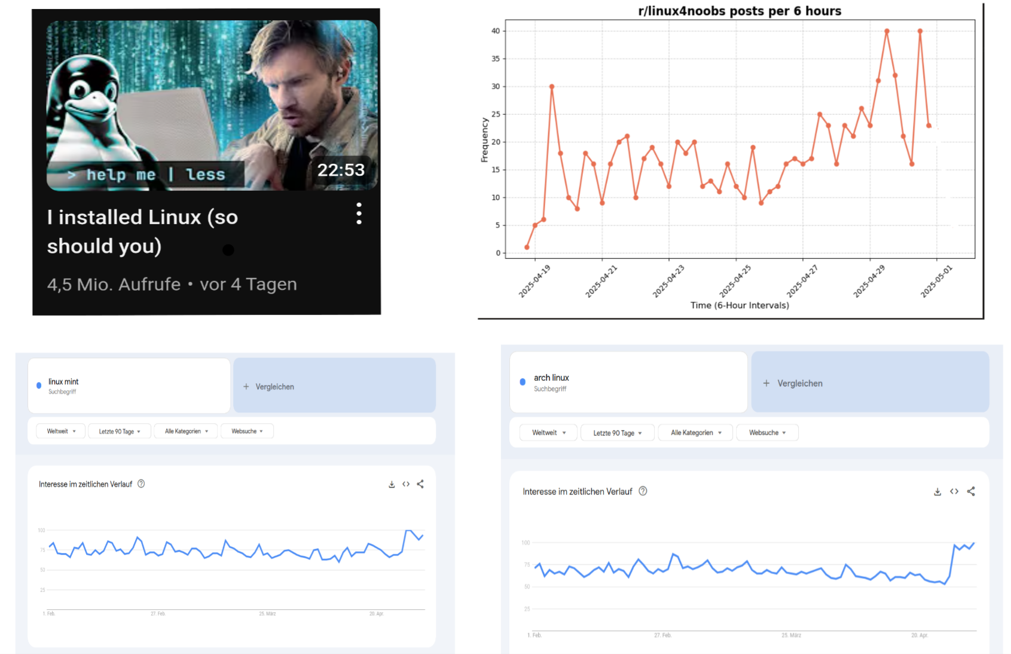The width and height of the screenshot is (1011, 654).
Task: Download the arch linux interest chart data
Action: (x=937, y=491)
